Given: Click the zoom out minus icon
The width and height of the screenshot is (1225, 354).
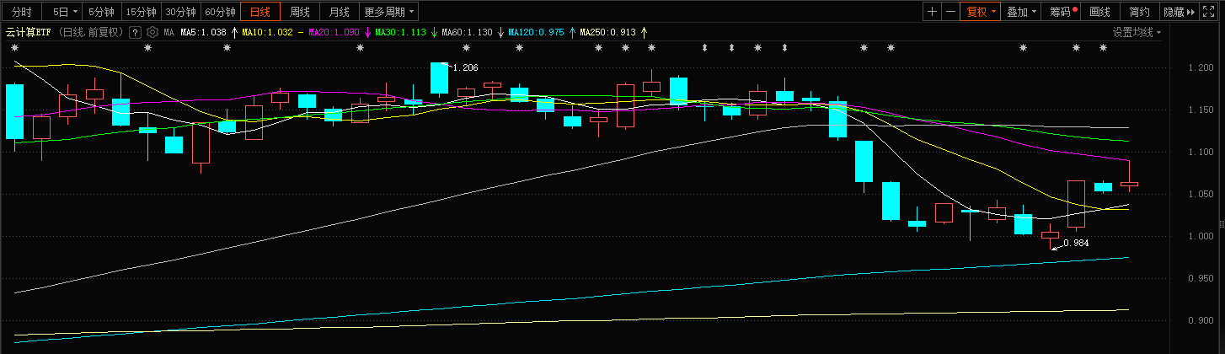Looking at the screenshot, I should coord(950,12).
